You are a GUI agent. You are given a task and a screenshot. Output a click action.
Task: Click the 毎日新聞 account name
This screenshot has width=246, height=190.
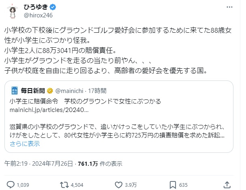[x=33, y=90]
